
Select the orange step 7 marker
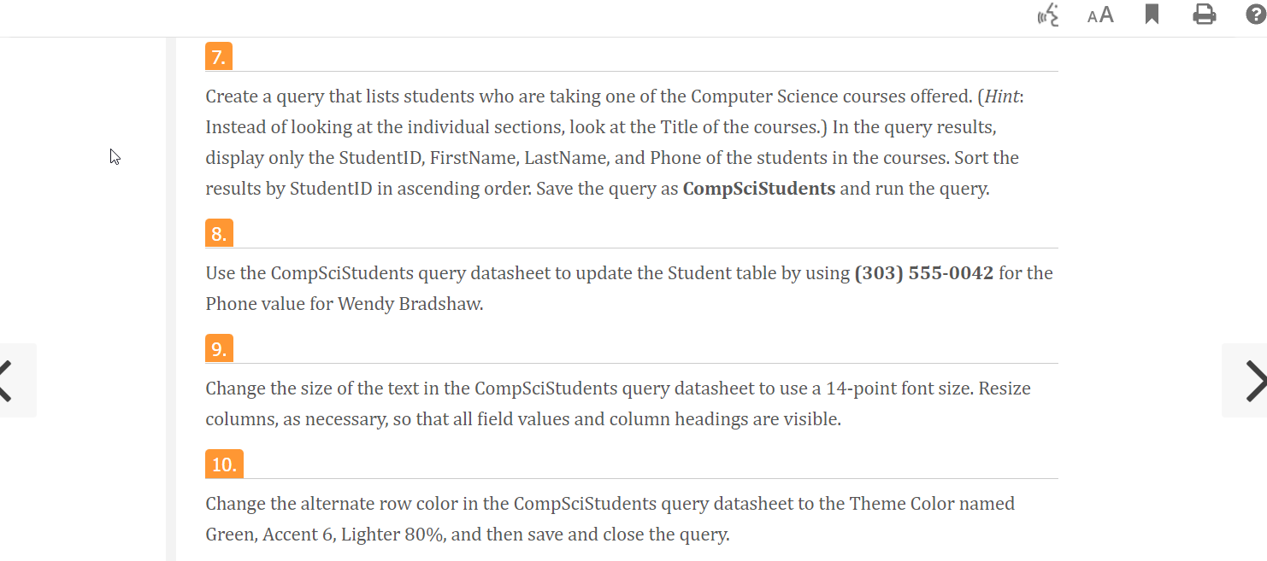pos(219,56)
